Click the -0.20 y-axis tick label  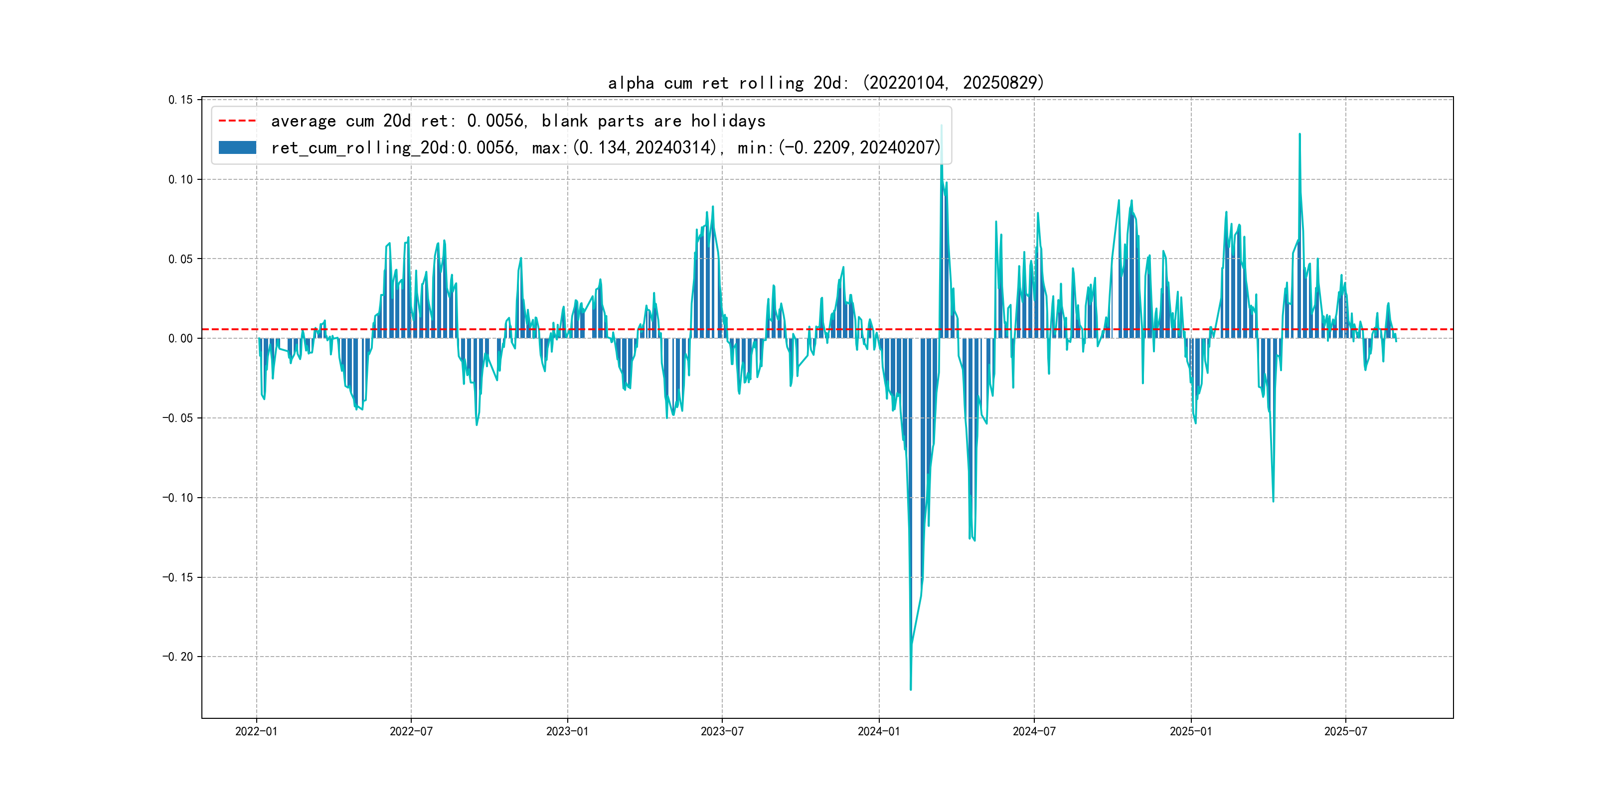[x=177, y=657]
